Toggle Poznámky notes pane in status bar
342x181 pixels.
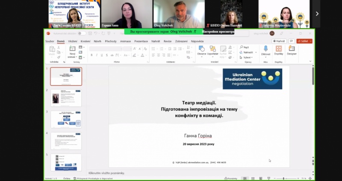click(231, 178)
